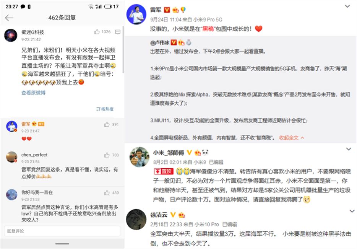Expand the chevron menu on 雷军's post
Image resolution: width=357 pixels, height=249 pixels.
pos(347,6)
